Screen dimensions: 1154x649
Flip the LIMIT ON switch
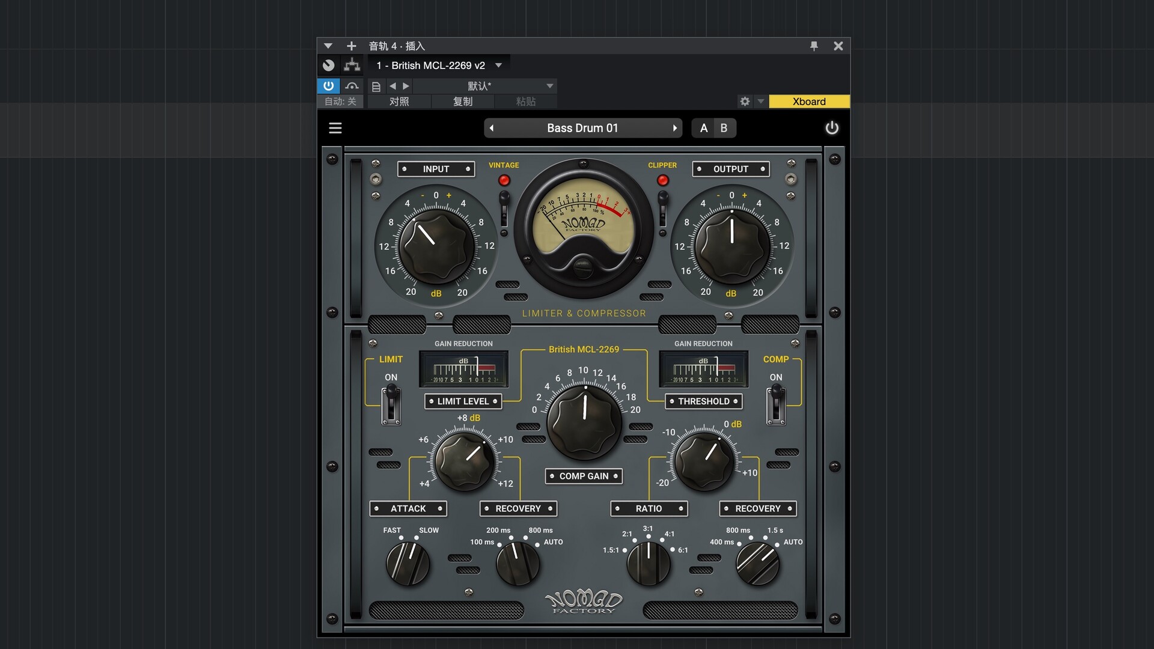click(x=391, y=405)
